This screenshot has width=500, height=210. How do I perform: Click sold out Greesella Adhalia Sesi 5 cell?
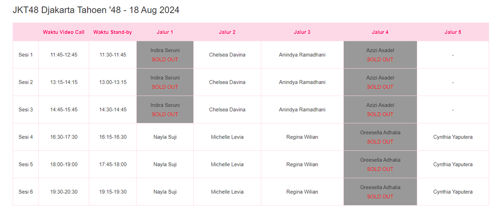380,165
